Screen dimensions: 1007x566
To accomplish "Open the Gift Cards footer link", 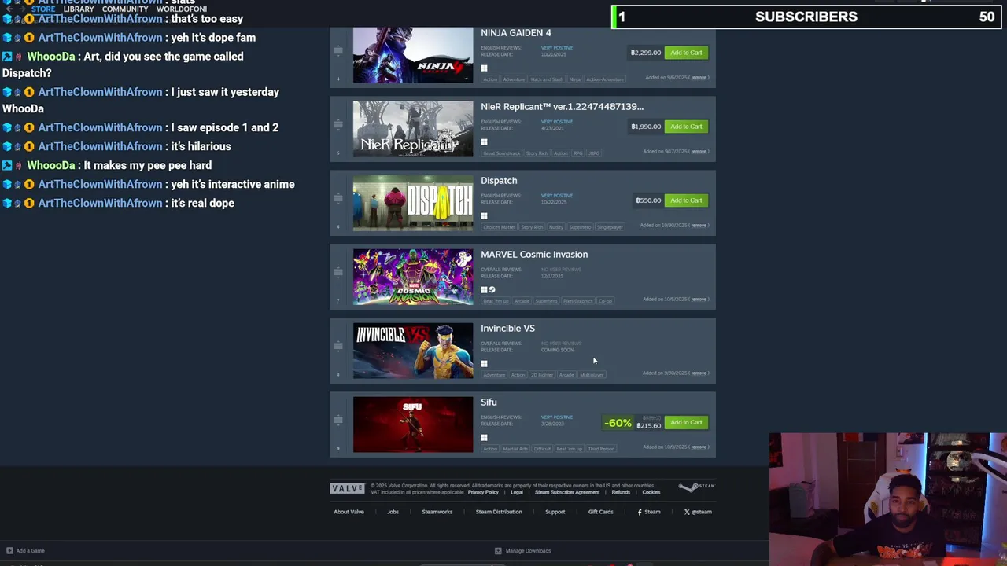I will (600, 512).
